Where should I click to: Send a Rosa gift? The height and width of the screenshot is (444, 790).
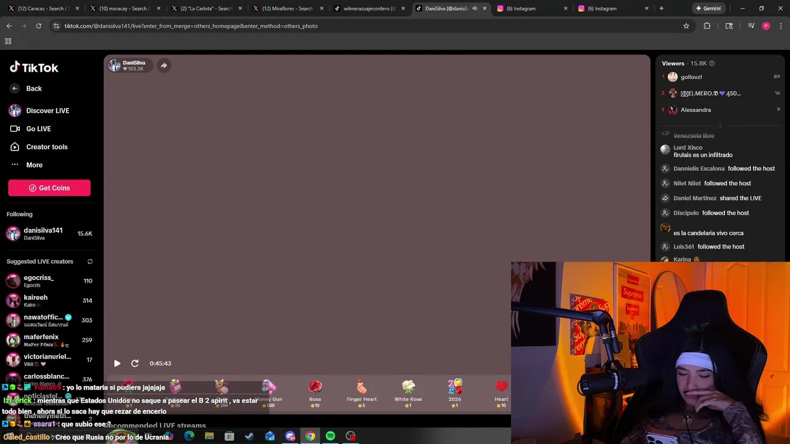[315, 394]
